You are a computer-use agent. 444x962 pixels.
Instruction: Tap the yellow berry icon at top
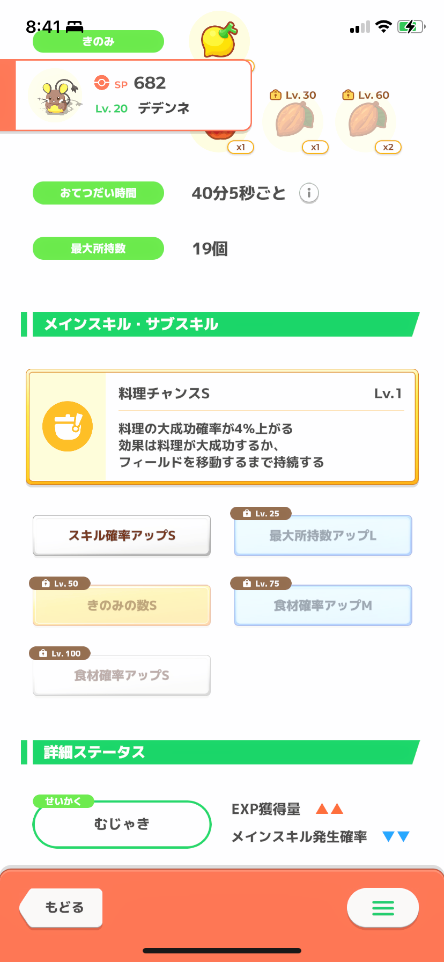[x=219, y=39]
